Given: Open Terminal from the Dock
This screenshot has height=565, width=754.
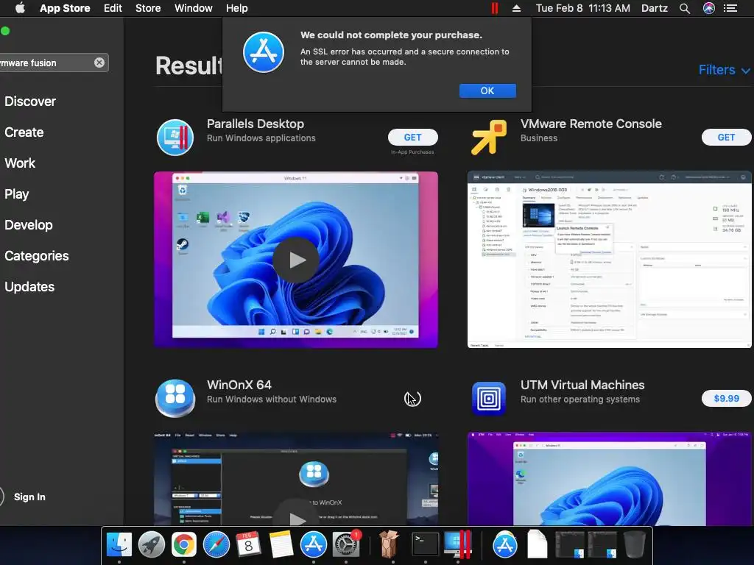Looking at the screenshot, I should tap(426, 545).
